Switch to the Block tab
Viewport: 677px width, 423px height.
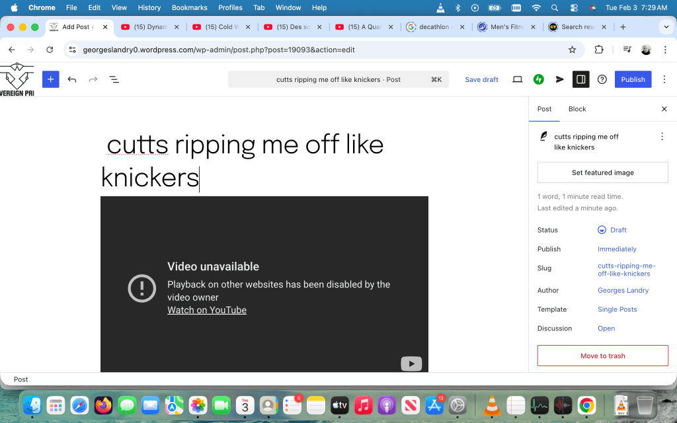pyautogui.click(x=577, y=109)
